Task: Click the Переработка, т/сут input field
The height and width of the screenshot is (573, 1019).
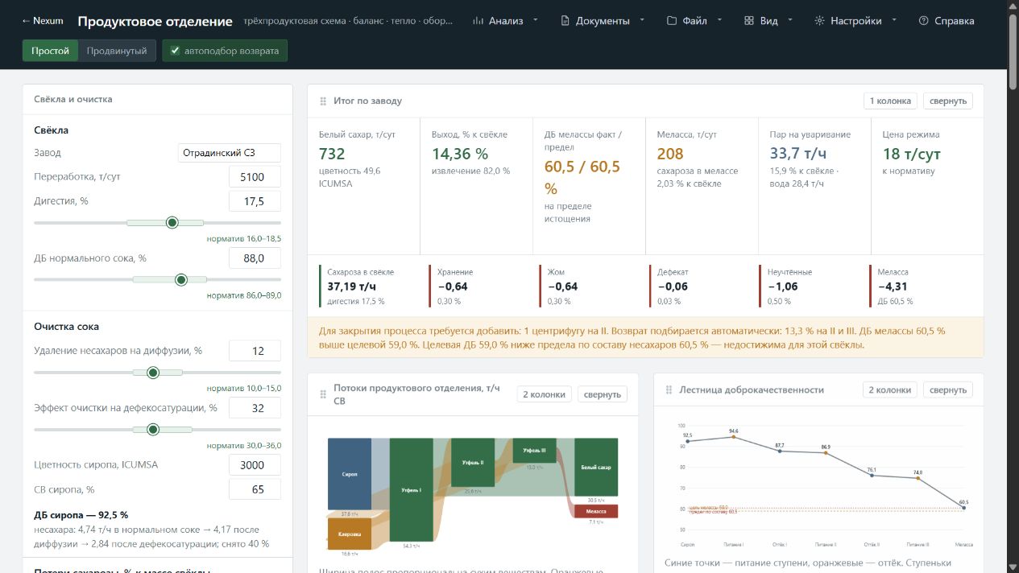Action: click(x=255, y=176)
